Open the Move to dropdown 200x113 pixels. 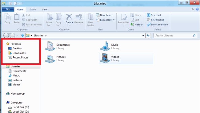pos(49,20)
